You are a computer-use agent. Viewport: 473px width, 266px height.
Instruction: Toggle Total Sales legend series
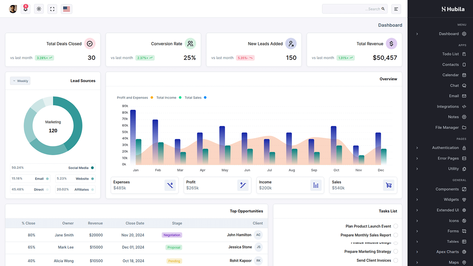pyautogui.click(x=195, y=98)
